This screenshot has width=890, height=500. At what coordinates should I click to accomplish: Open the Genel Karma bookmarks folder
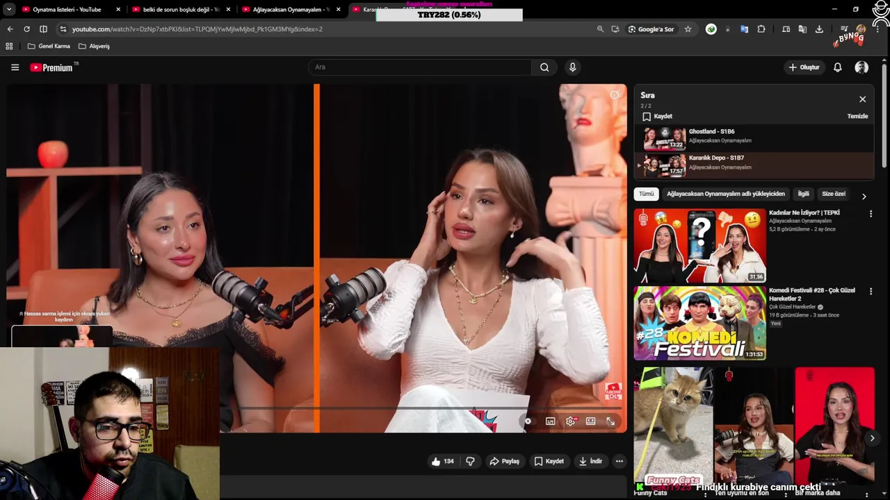(x=49, y=46)
